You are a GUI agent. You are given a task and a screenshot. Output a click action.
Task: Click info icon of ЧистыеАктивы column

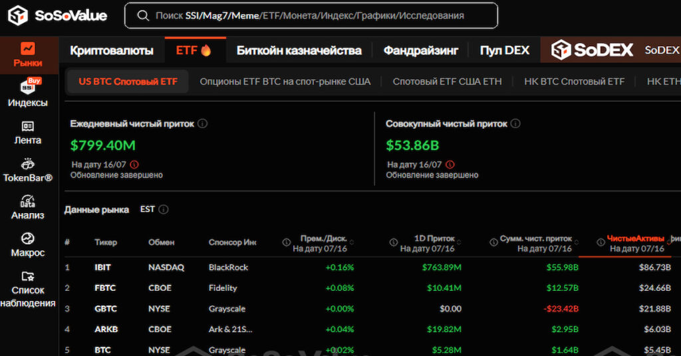coord(601,242)
